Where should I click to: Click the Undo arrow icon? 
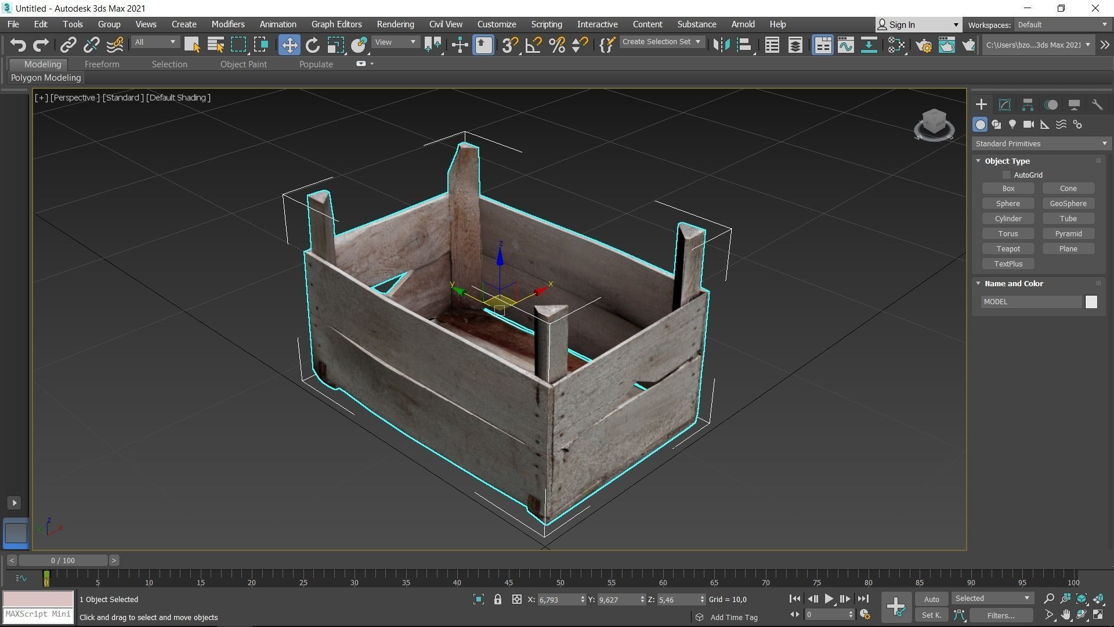click(17, 45)
